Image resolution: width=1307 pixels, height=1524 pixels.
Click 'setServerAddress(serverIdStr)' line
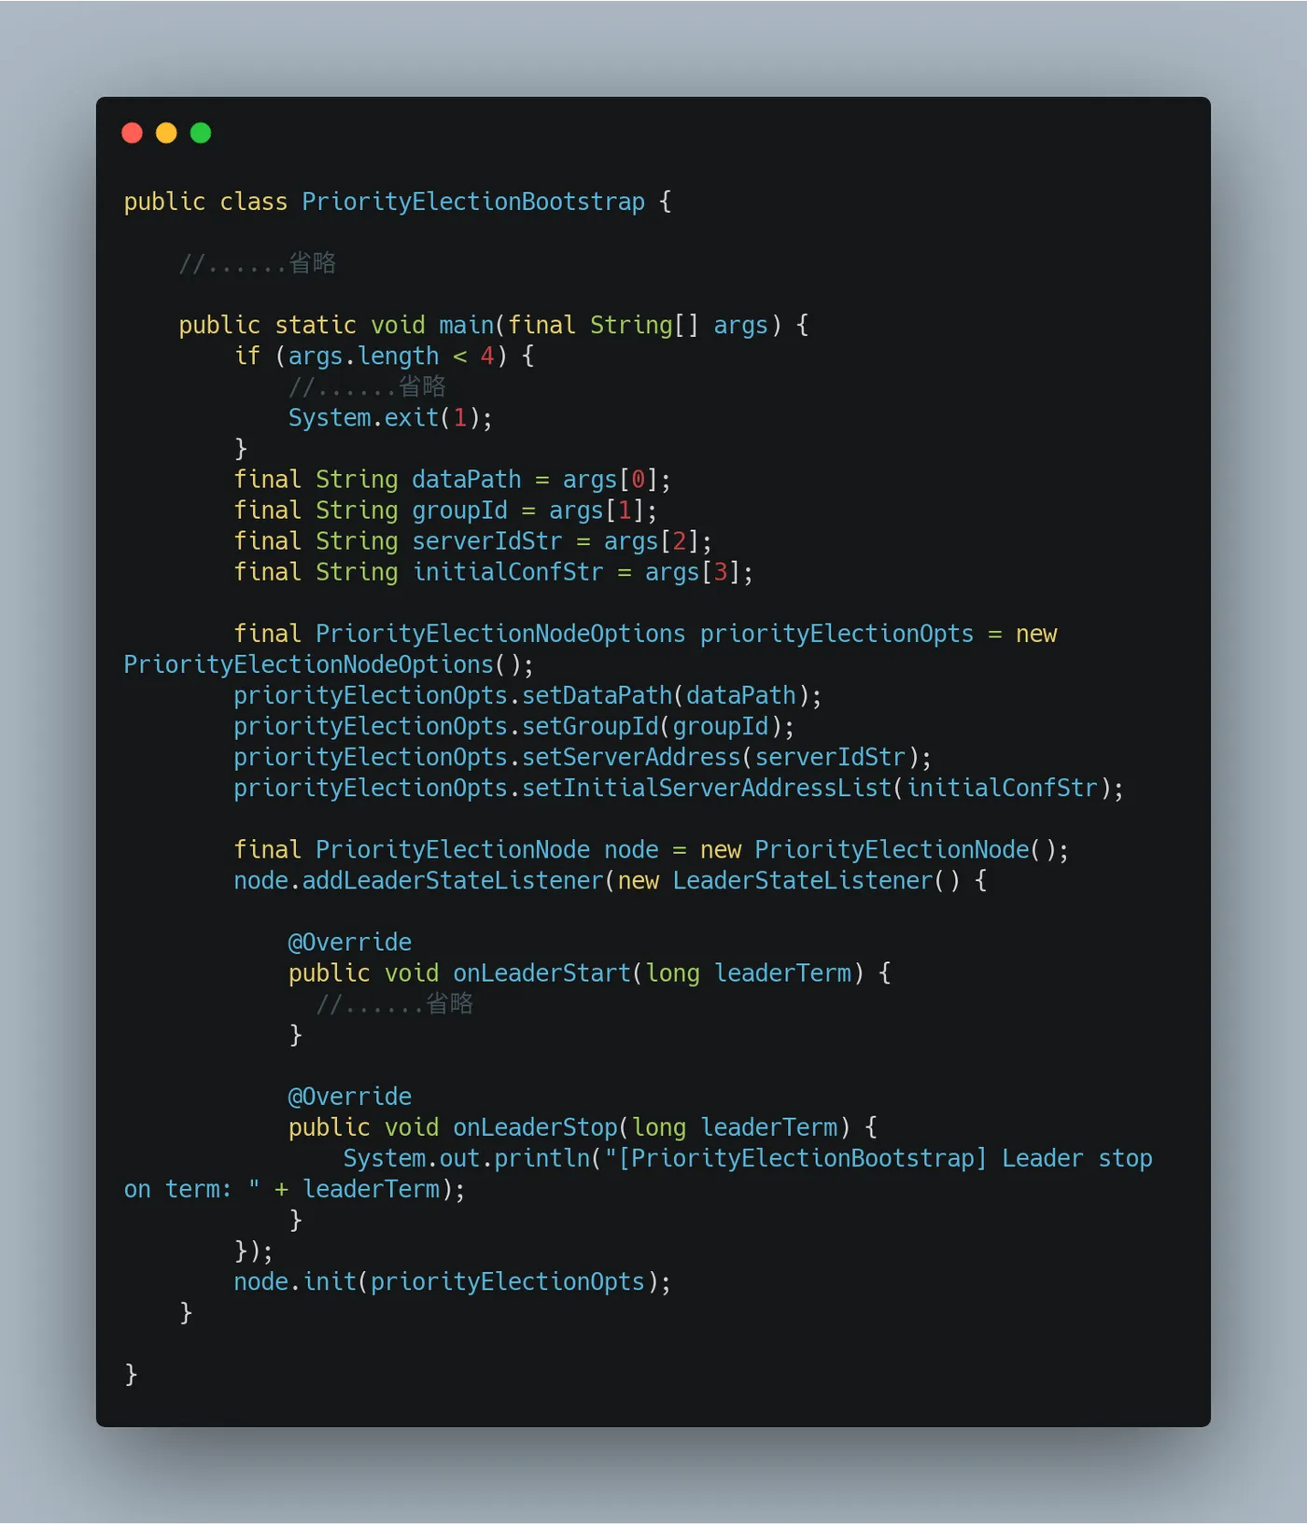click(x=583, y=757)
